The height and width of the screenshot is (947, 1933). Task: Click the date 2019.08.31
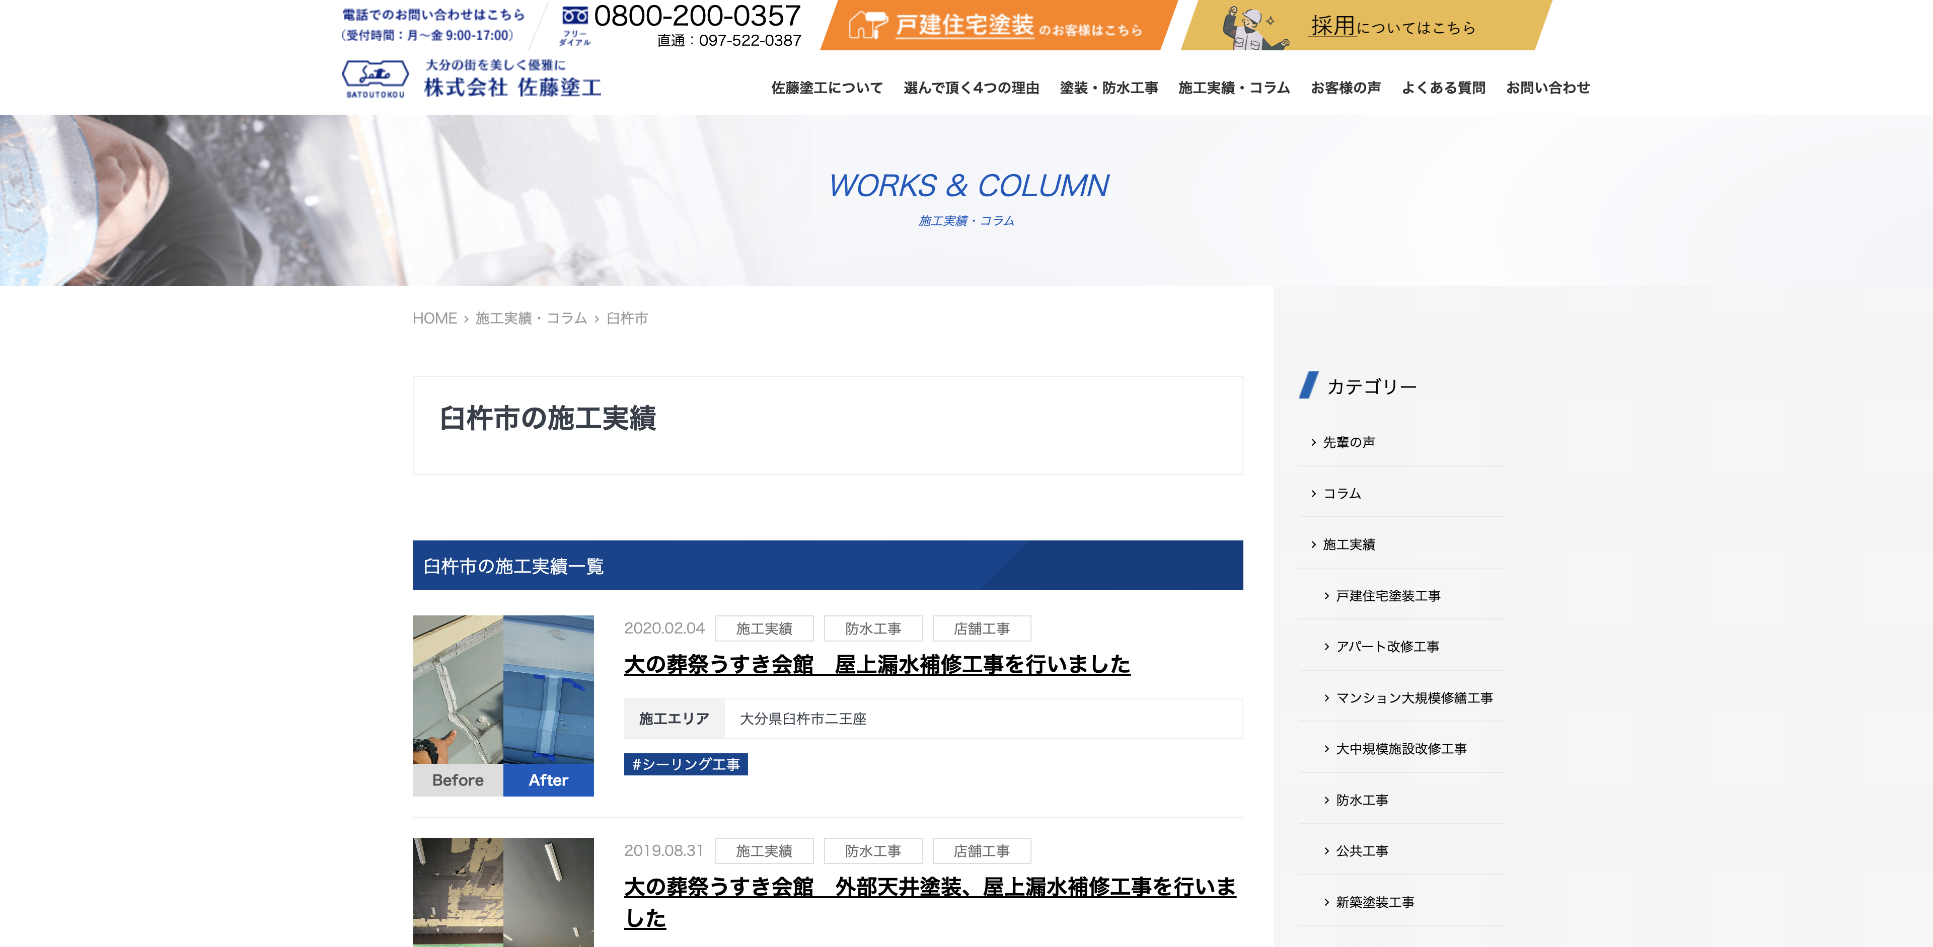tap(663, 851)
